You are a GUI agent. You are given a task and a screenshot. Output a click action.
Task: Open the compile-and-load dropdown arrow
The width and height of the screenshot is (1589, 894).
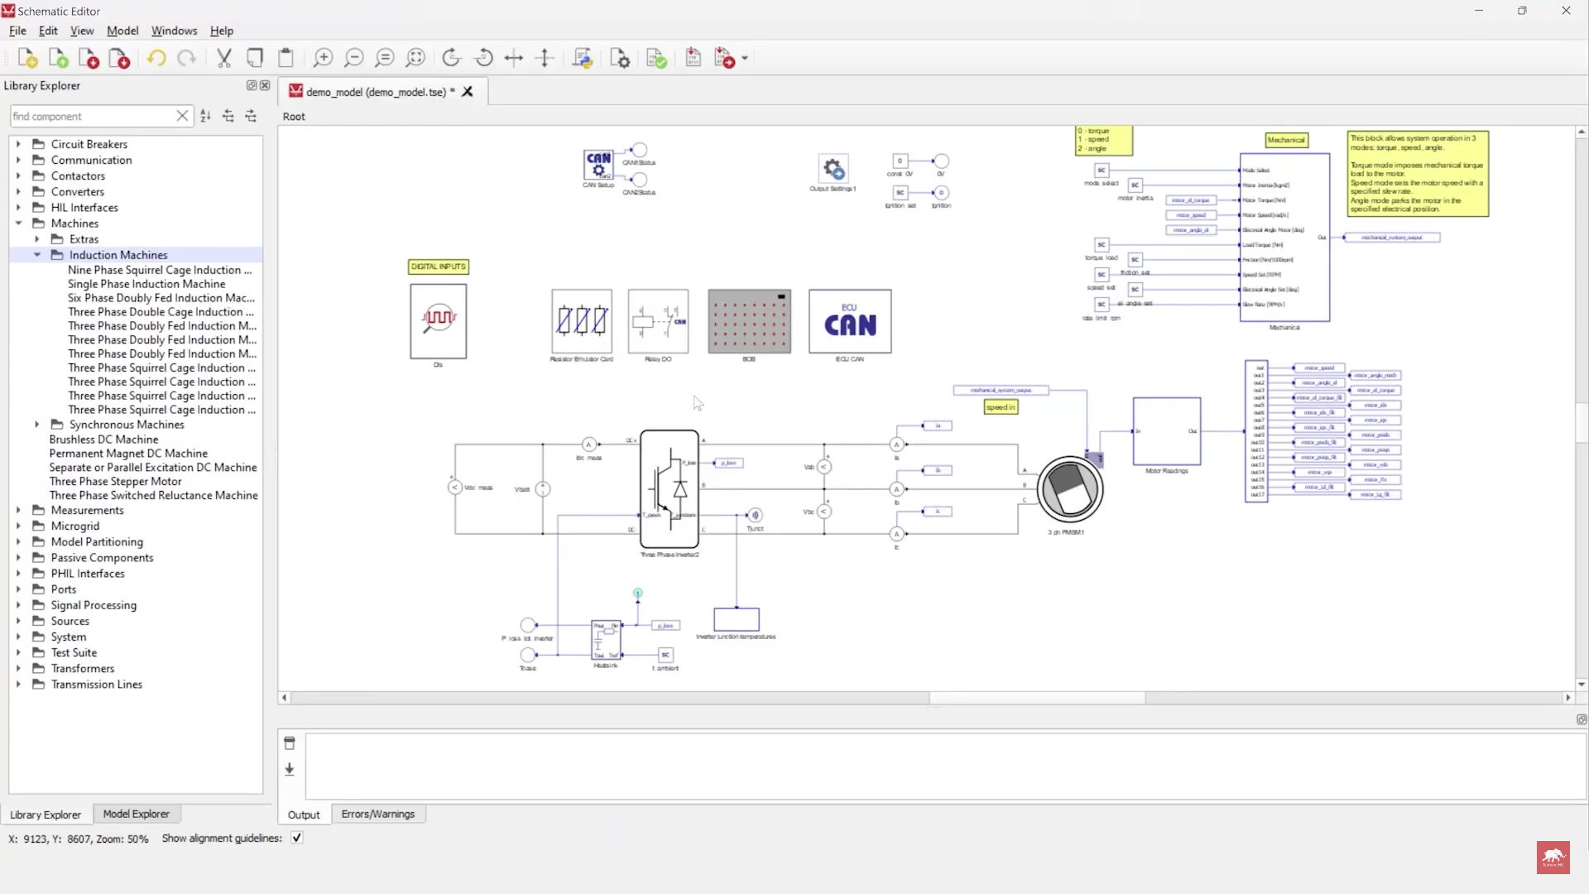(743, 58)
